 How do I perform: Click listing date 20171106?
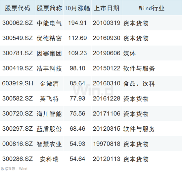[x=107, y=113]
